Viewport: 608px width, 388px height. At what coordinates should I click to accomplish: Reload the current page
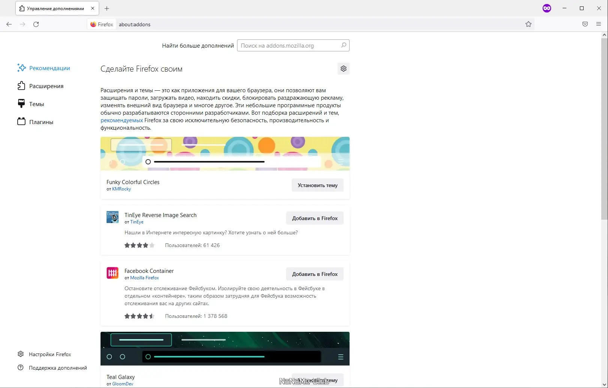coord(36,24)
